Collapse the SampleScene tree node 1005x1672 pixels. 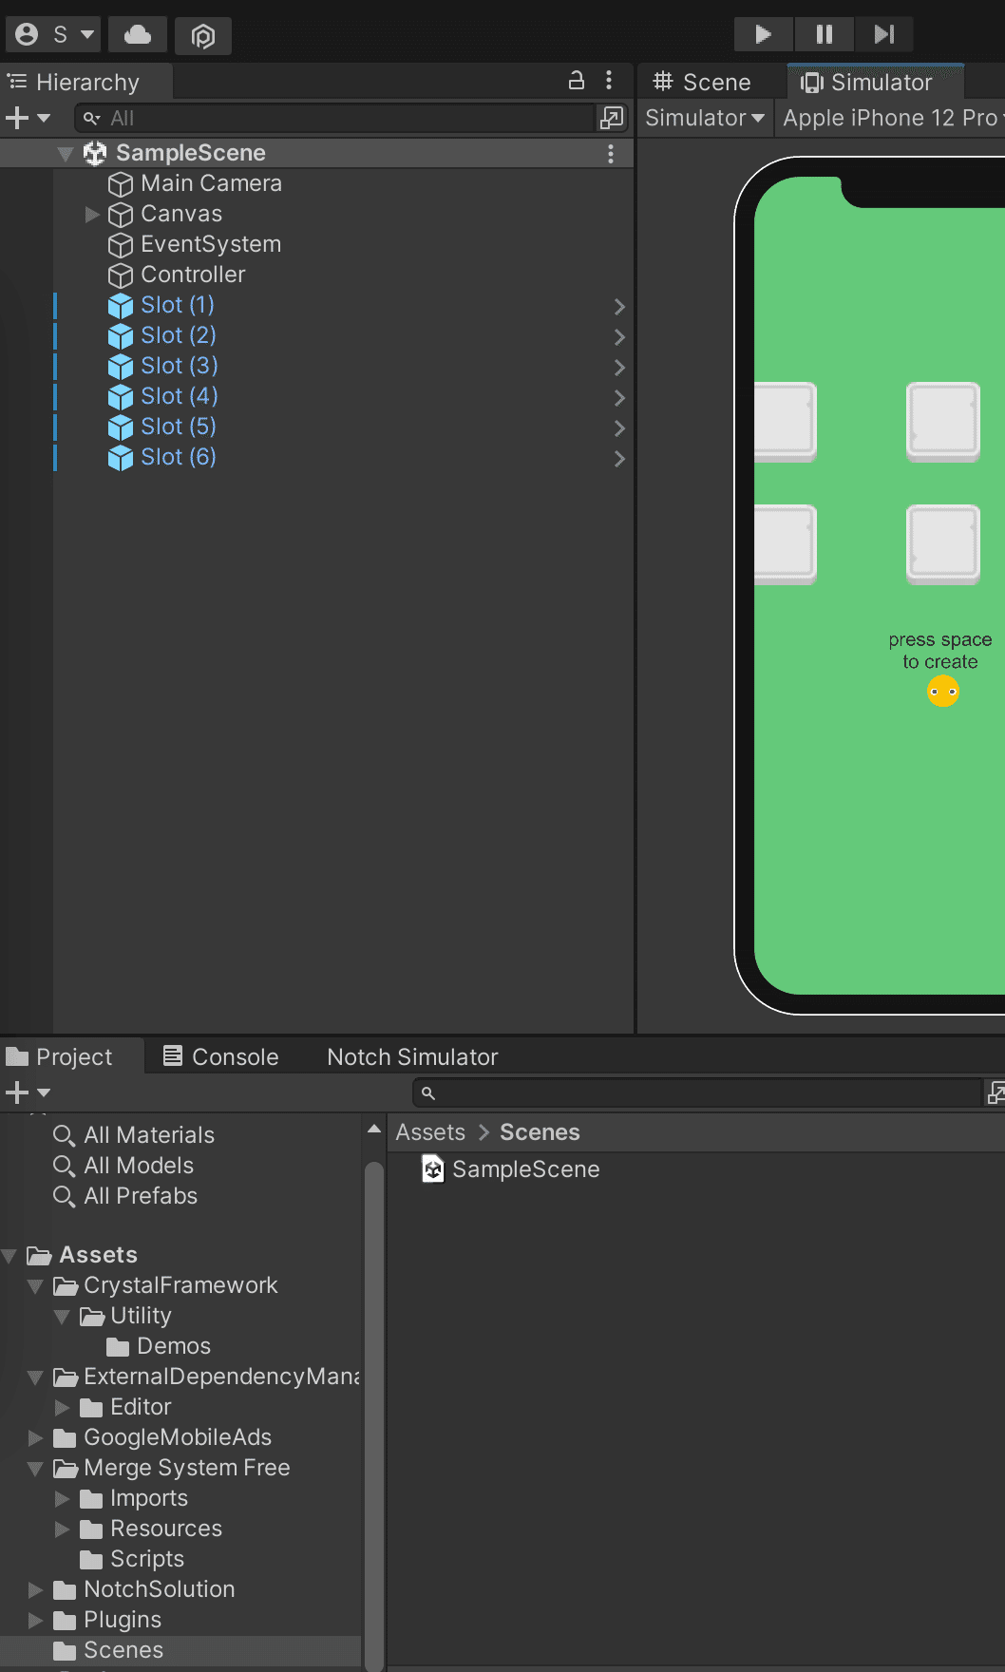coord(66,153)
